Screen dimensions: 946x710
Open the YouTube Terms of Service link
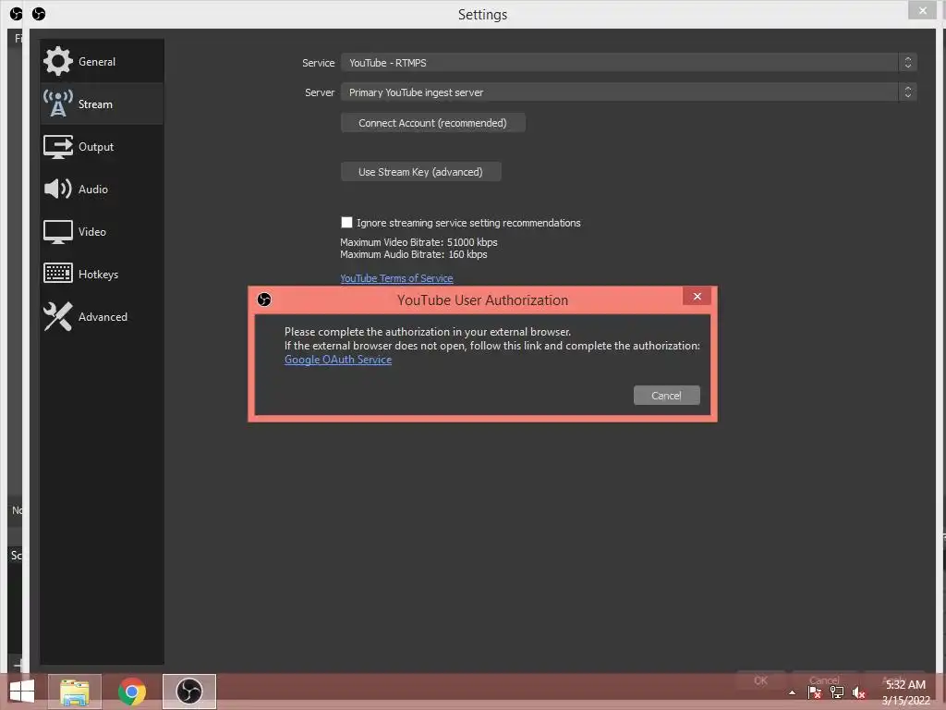point(396,278)
